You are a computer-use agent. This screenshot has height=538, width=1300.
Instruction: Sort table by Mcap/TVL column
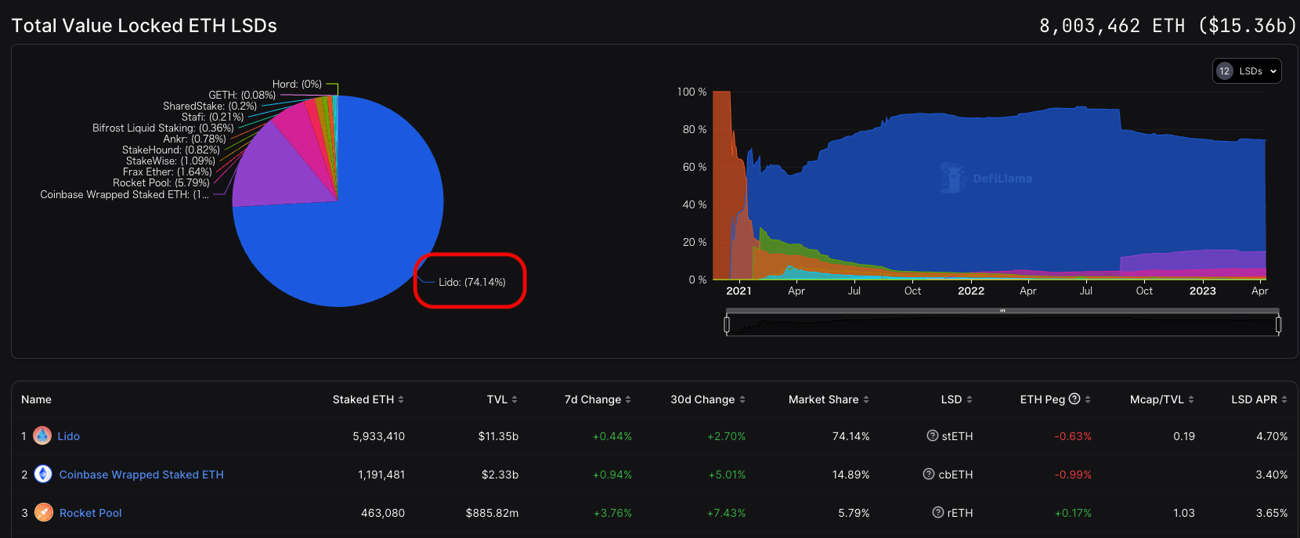point(1162,399)
